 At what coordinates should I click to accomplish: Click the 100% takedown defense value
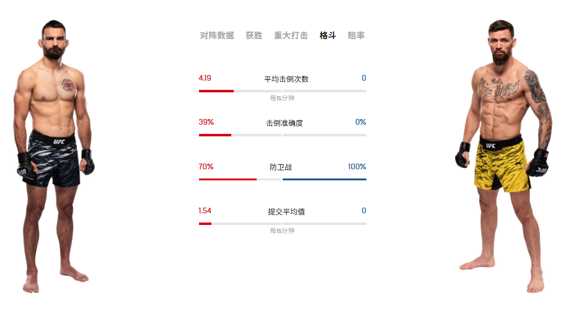[357, 167]
